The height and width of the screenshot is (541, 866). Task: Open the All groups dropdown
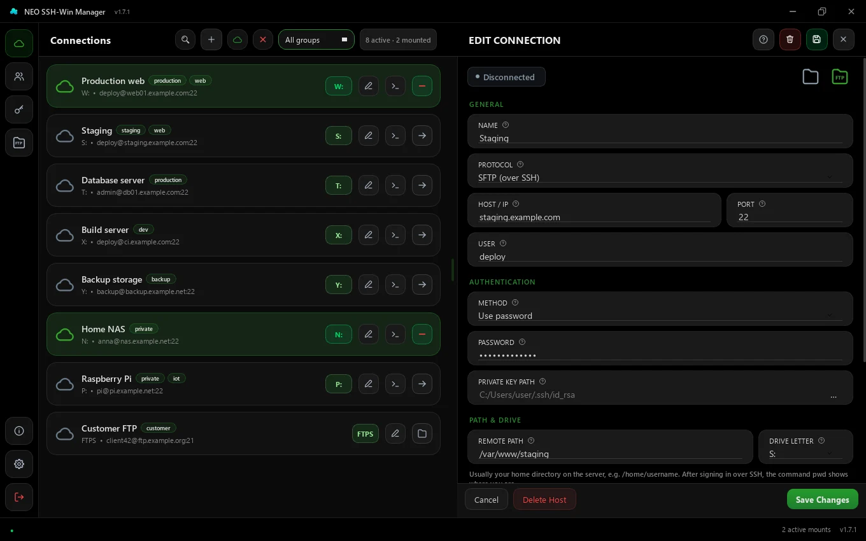click(316, 39)
